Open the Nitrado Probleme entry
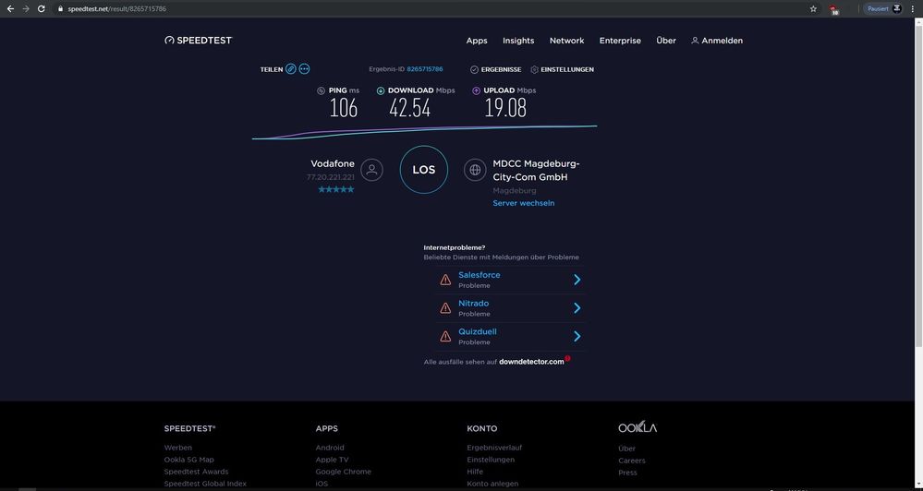 pyautogui.click(x=510, y=308)
